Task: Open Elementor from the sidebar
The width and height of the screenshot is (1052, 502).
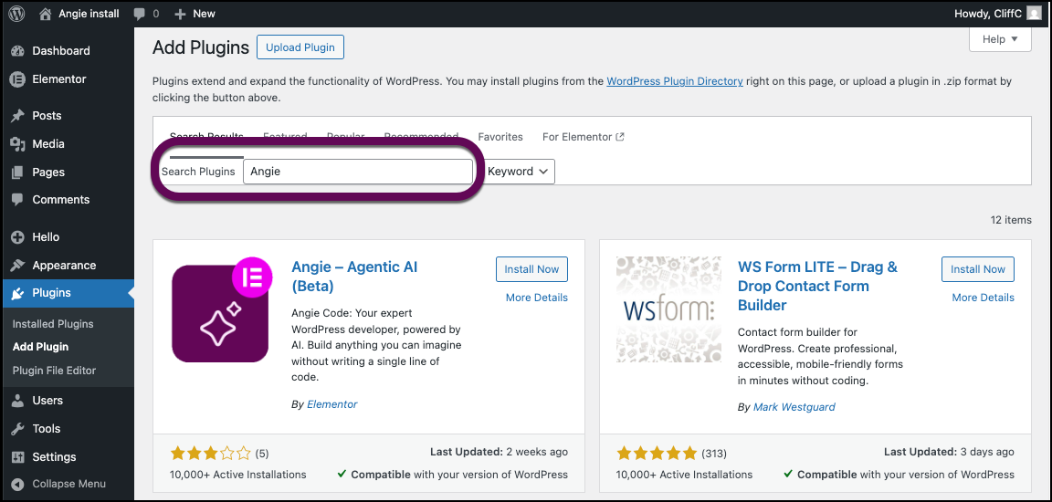Action: (x=59, y=79)
